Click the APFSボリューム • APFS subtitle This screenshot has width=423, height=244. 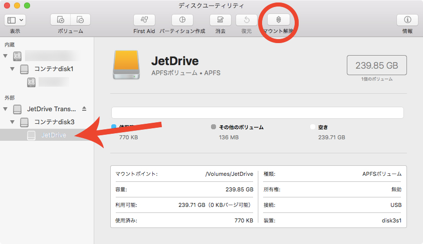(186, 73)
